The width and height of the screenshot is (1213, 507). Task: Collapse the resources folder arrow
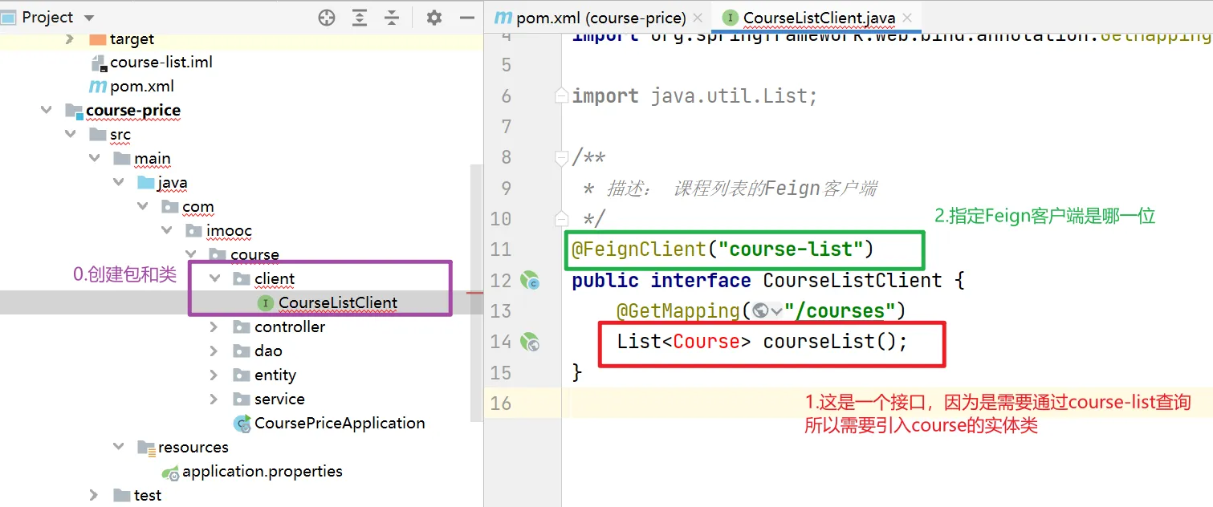[119, 447]
